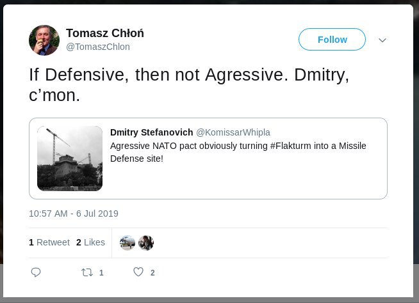Open the quoted tweet's Flakturm photo thumbnail
The height and width of the screenshot is (303, 419).
pyautogui.click(x=70, y=159)
